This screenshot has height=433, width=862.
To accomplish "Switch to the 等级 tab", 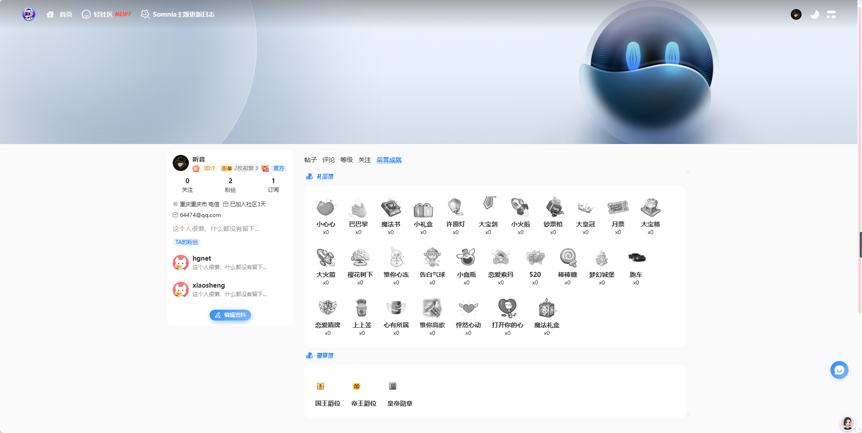I will pos(346,160).
